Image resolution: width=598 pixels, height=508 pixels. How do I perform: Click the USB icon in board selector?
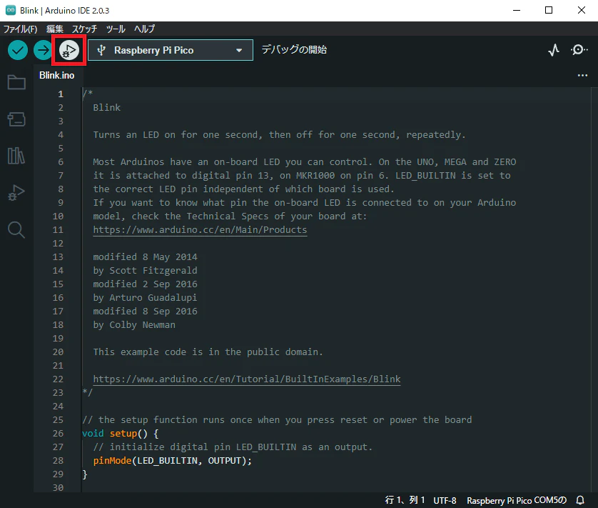tap(101, 50)
